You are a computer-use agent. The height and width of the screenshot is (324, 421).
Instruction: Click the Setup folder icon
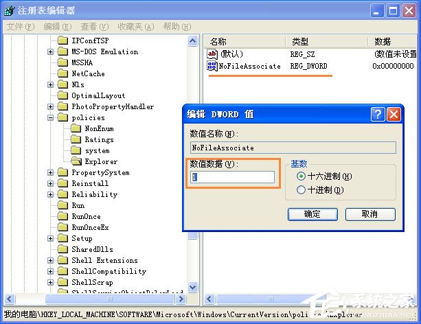(x=62, y=238)
